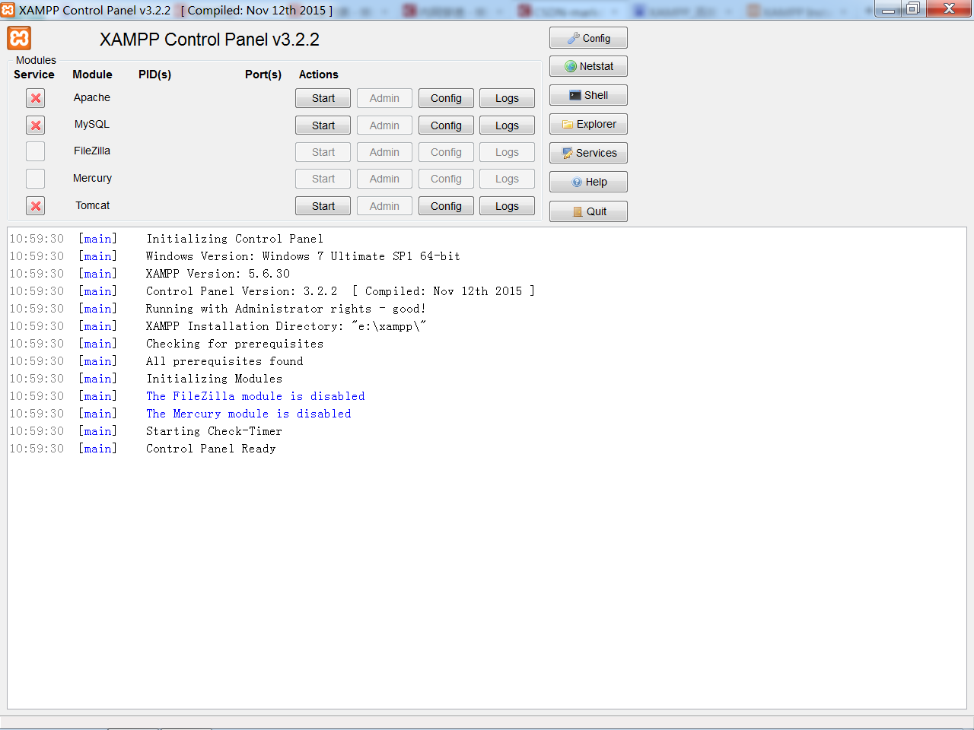Open Apache Logs menu

[x=507, y=98]
